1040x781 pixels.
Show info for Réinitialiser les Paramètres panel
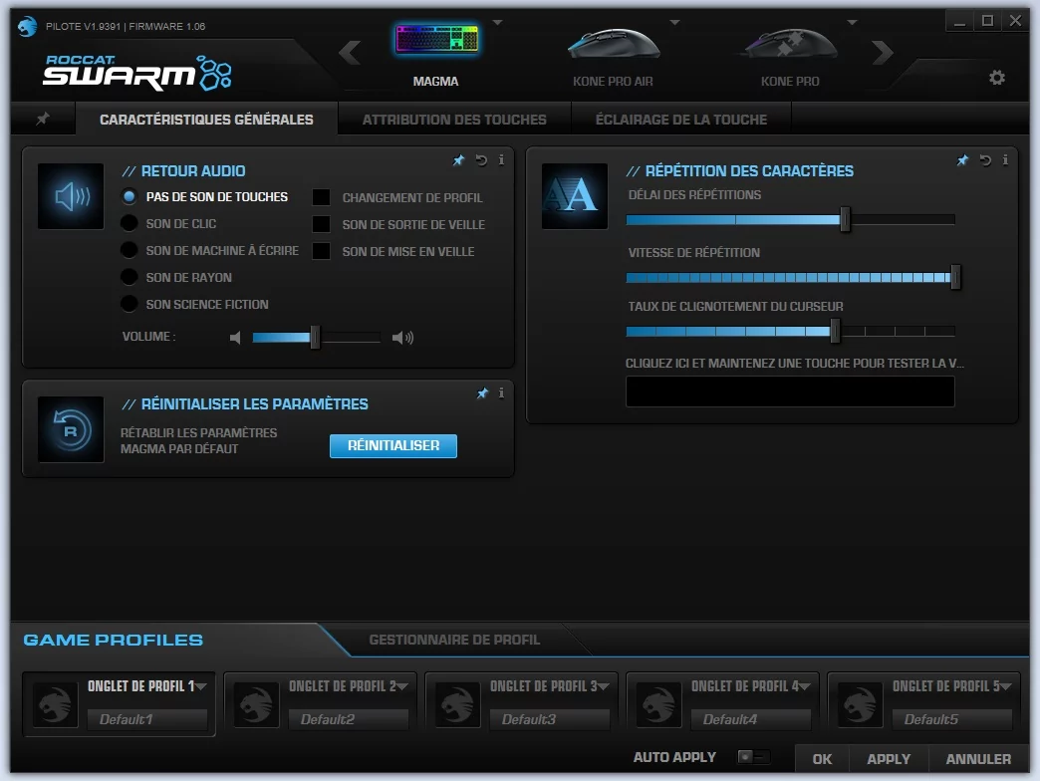(x=501, y=393)
